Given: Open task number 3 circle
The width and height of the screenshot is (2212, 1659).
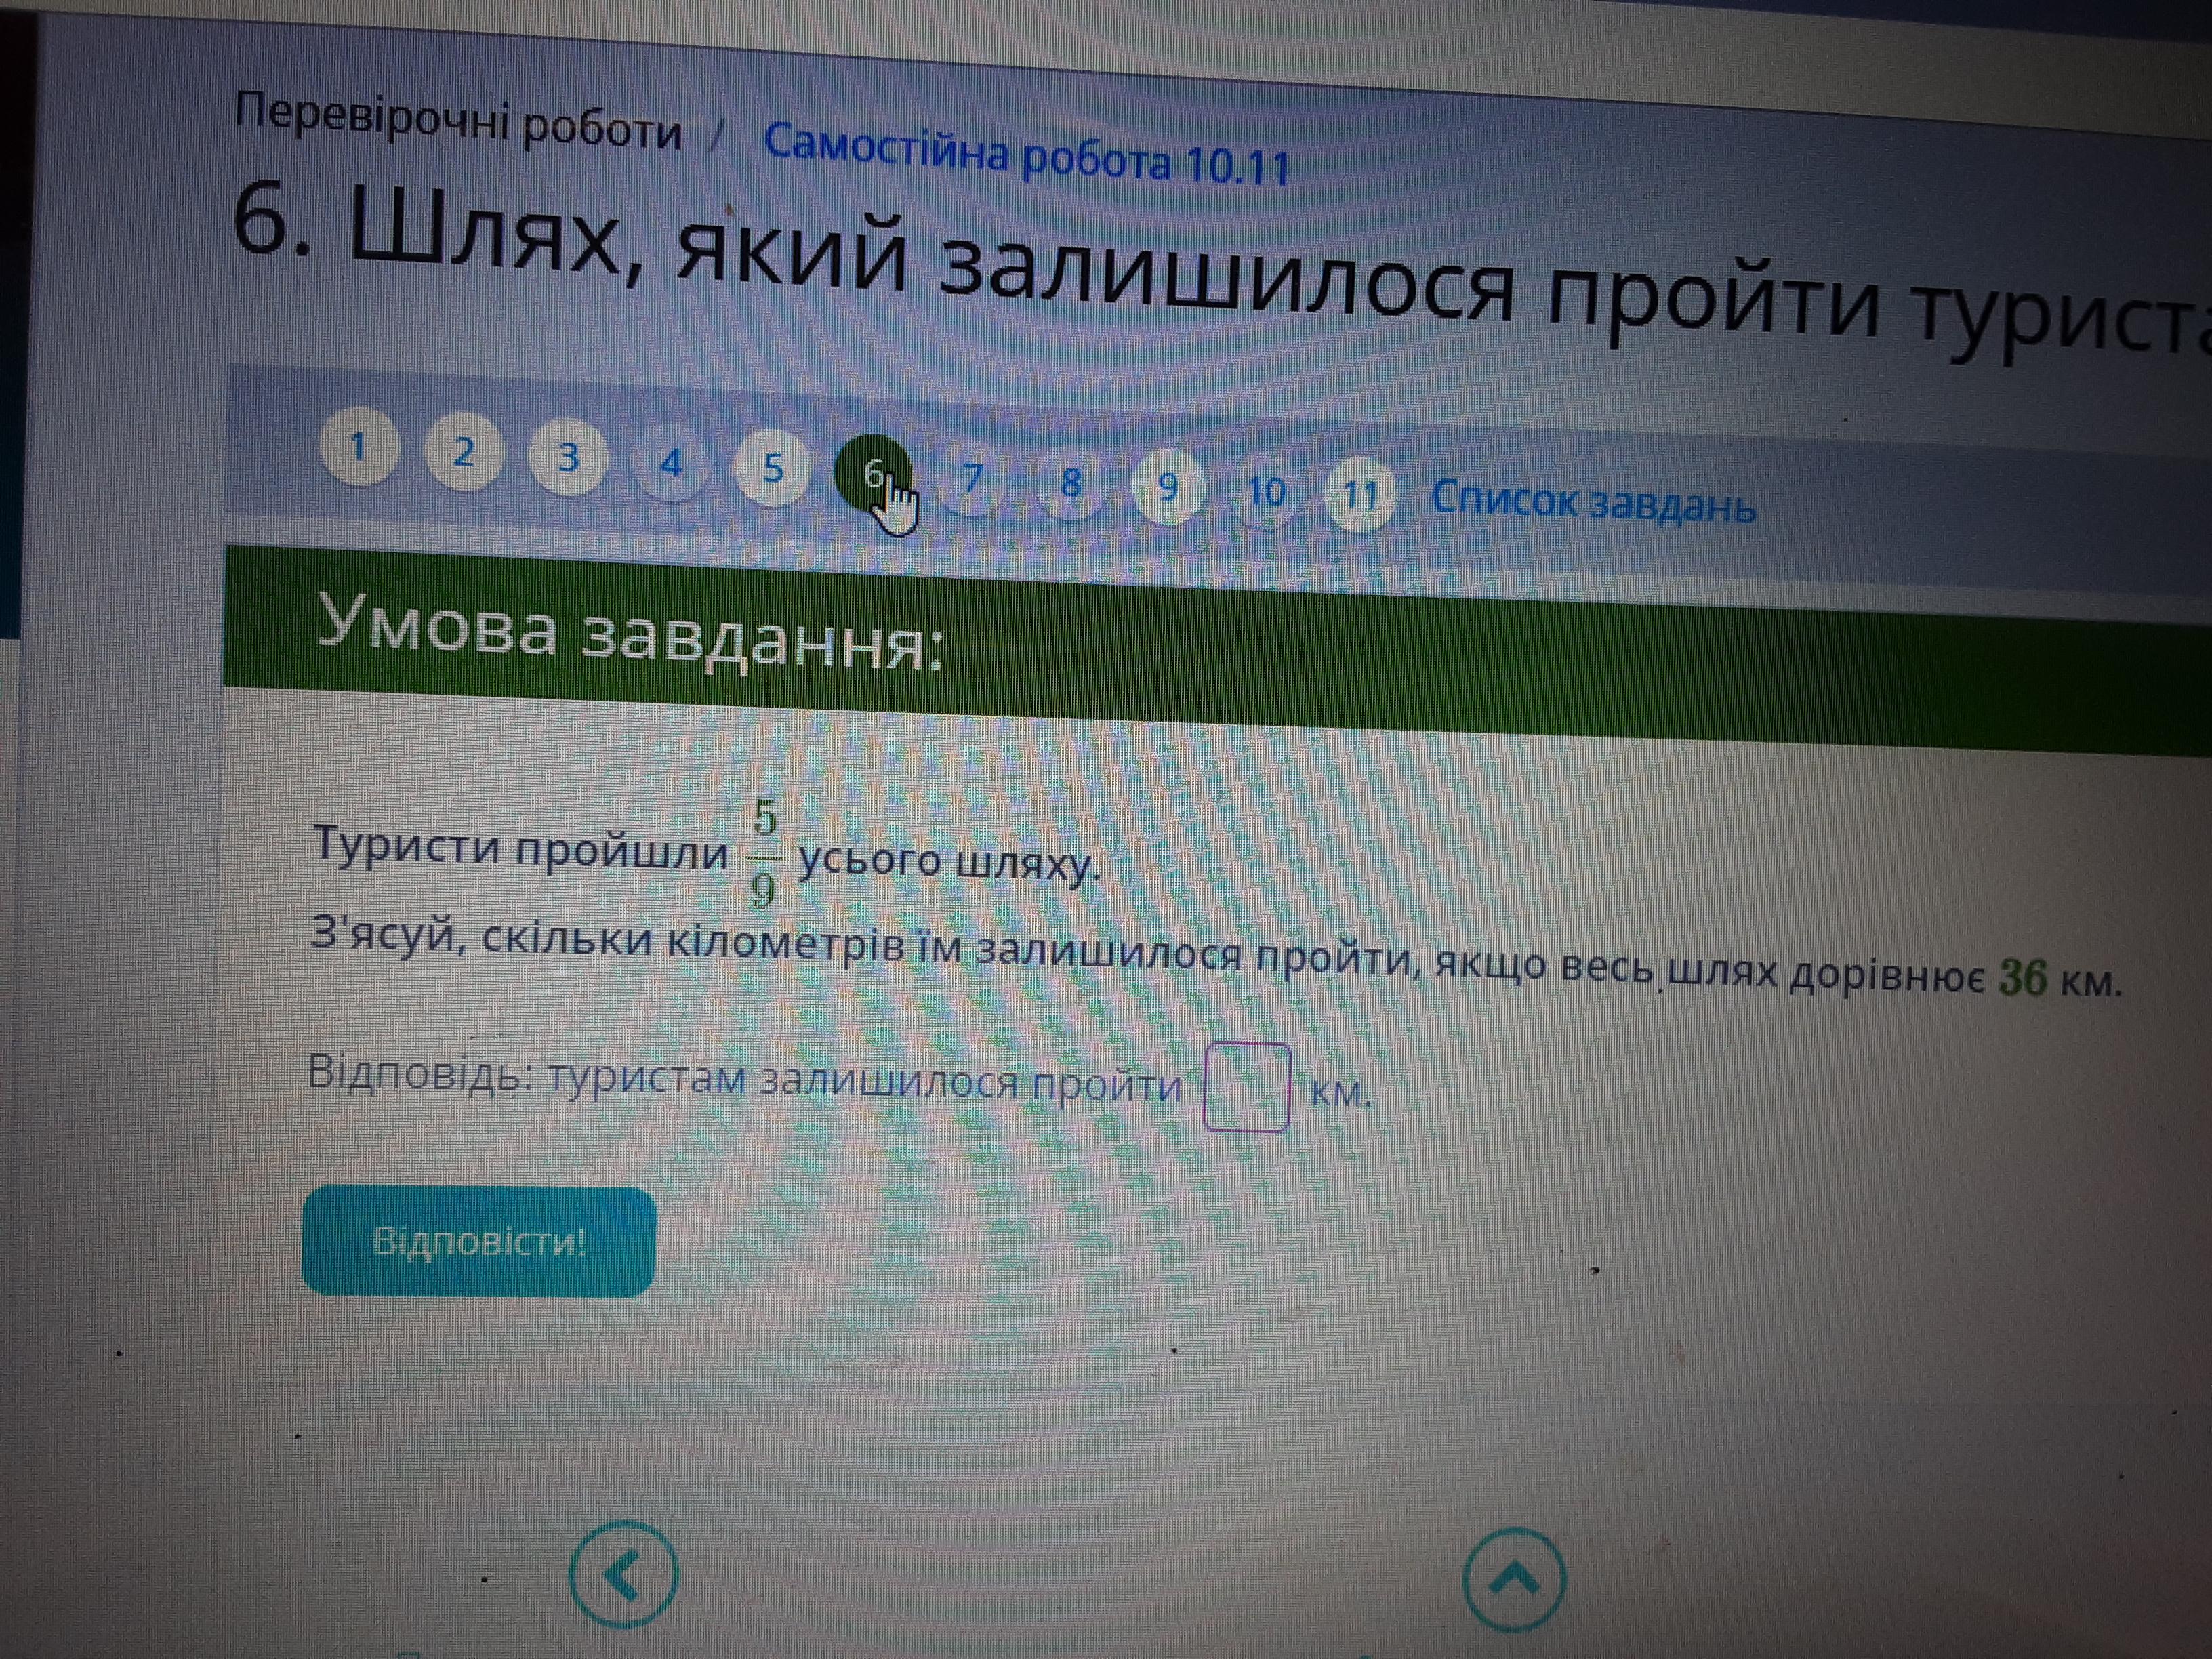Looking at the screenshot, I should point(568,458).
